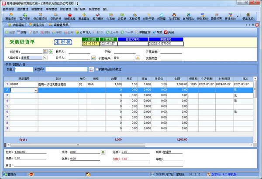Launch 采购进货 from the main toolbar

55,17
